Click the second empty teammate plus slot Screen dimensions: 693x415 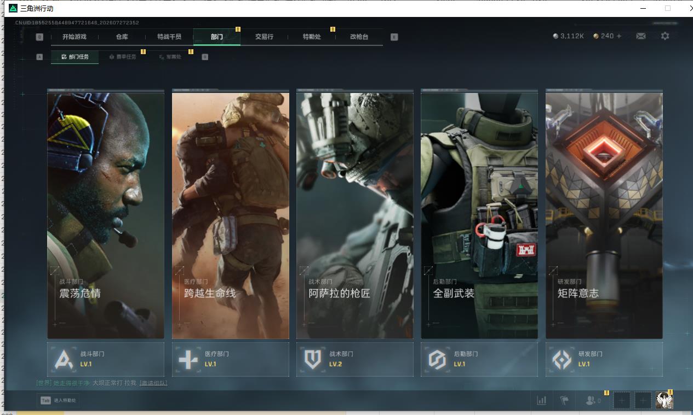(643, 401)
